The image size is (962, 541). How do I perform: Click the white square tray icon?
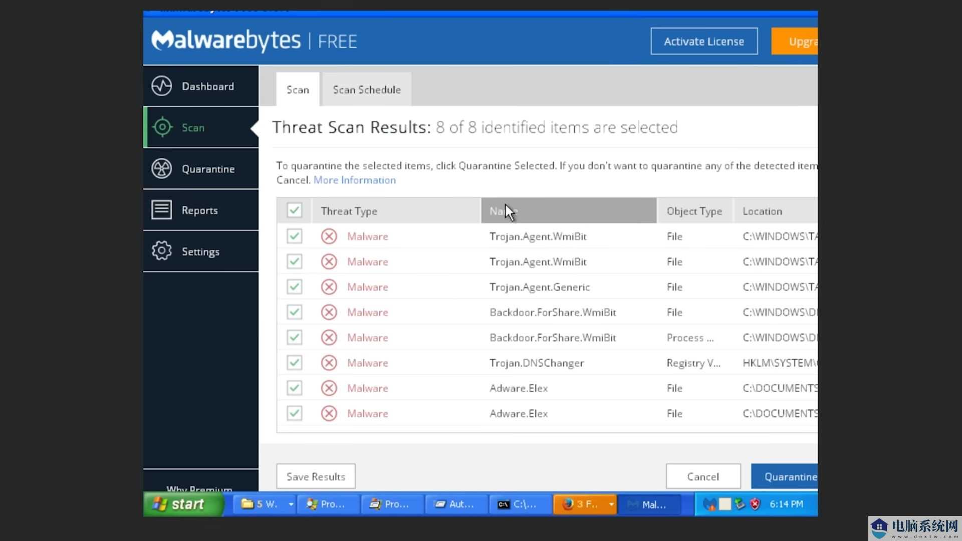tap(725, 504)
